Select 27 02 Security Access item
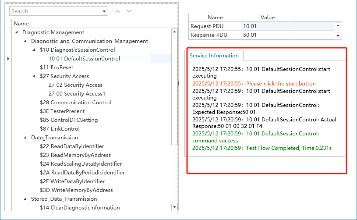 click(x=75, y=85)
